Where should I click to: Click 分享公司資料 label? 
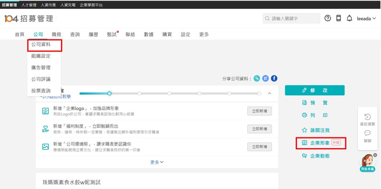coord(237,79)
